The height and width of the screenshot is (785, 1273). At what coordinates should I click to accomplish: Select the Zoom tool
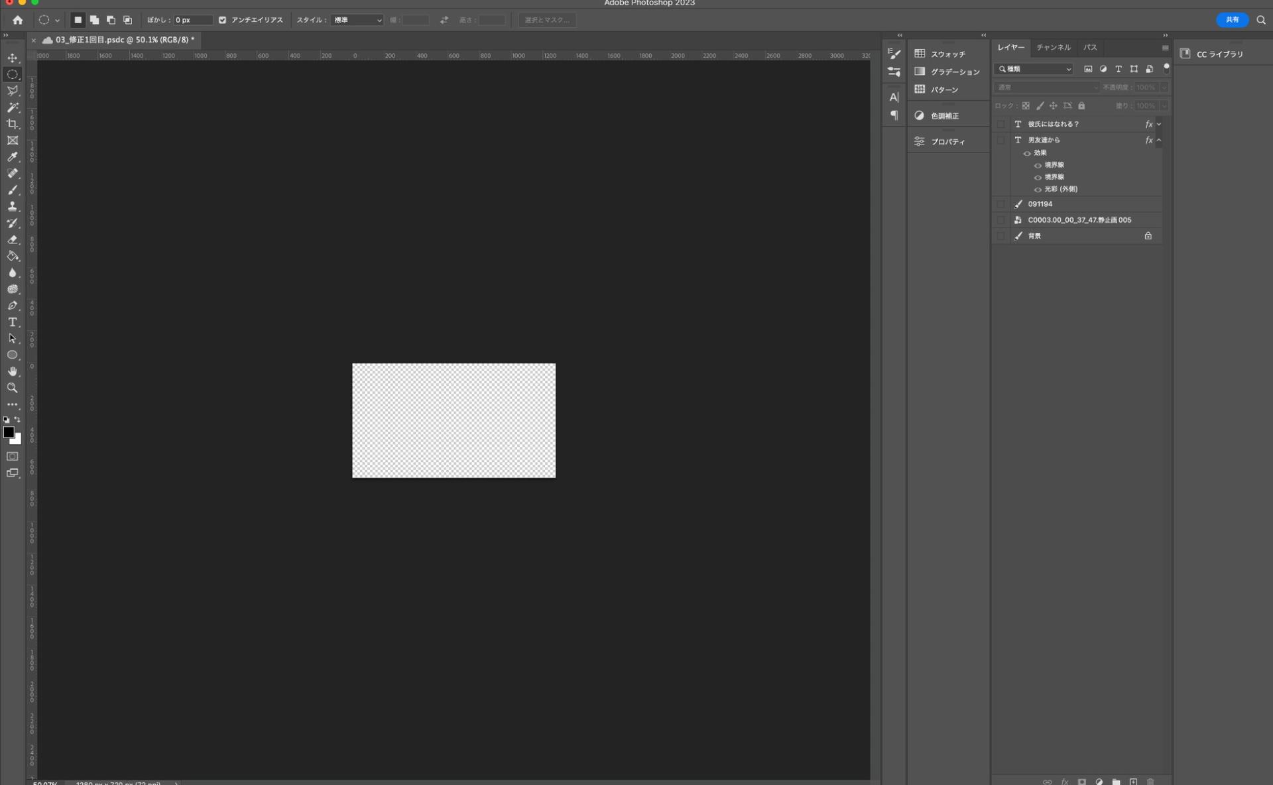click(13, 388)
